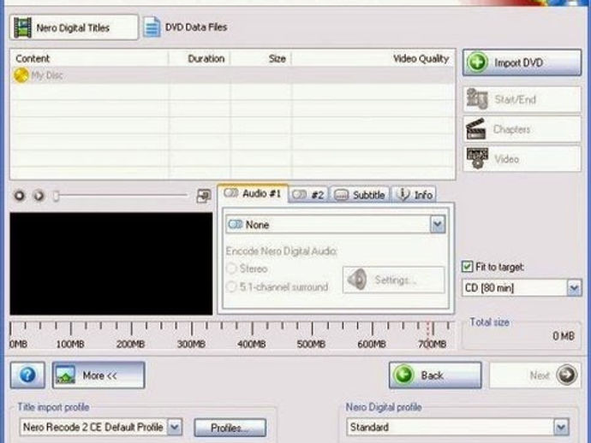Expand the CD (80 min) target dropdown

click(x=575, y=288)
